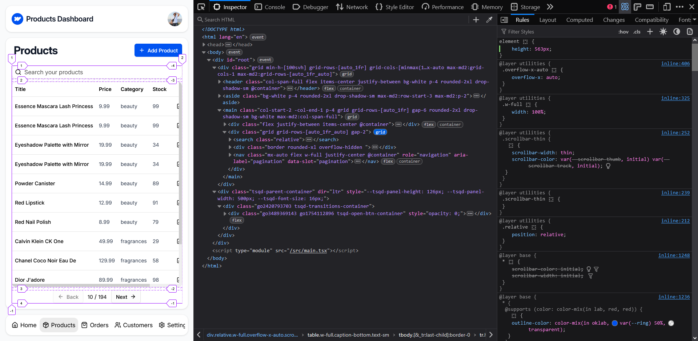Open the React DevTools atom icon
Viewport: 698px width, 341px height.
[x=625, y=7]
